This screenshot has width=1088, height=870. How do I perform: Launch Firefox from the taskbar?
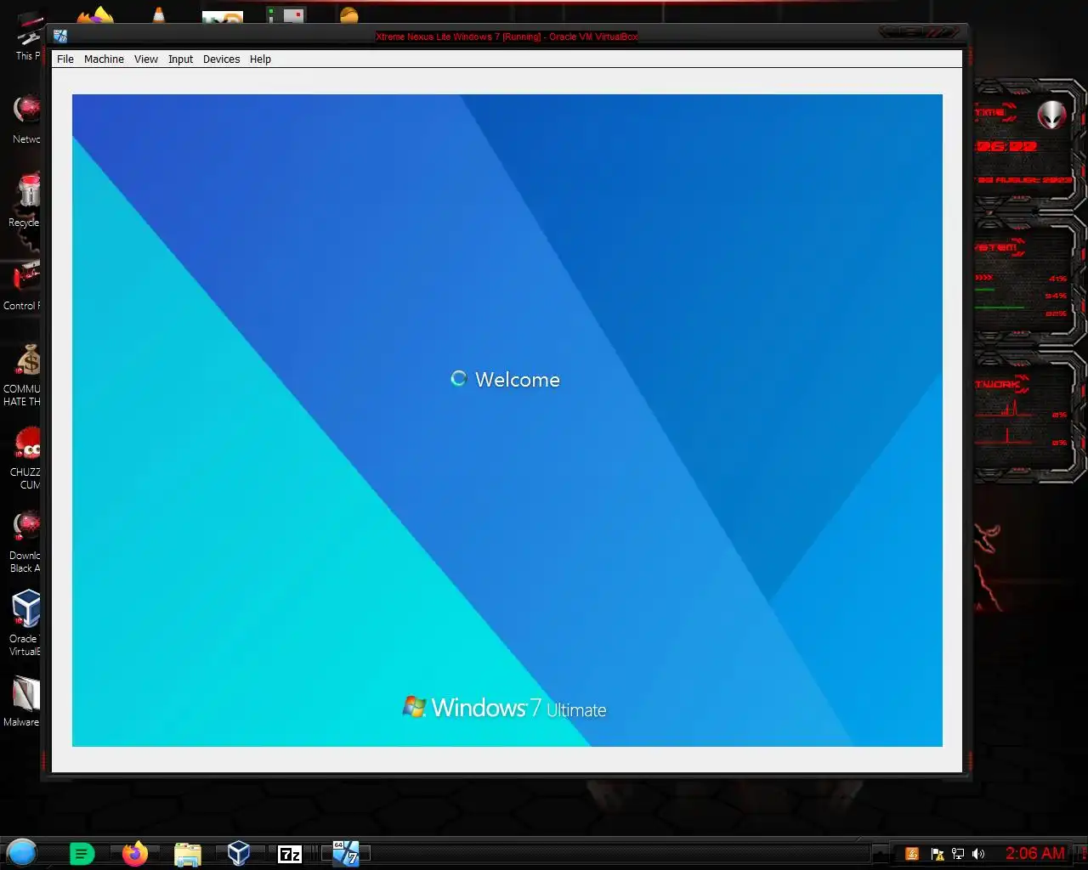pos(134,853)
